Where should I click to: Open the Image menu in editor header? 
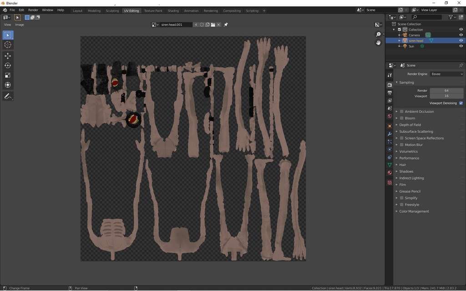[20, 25]
